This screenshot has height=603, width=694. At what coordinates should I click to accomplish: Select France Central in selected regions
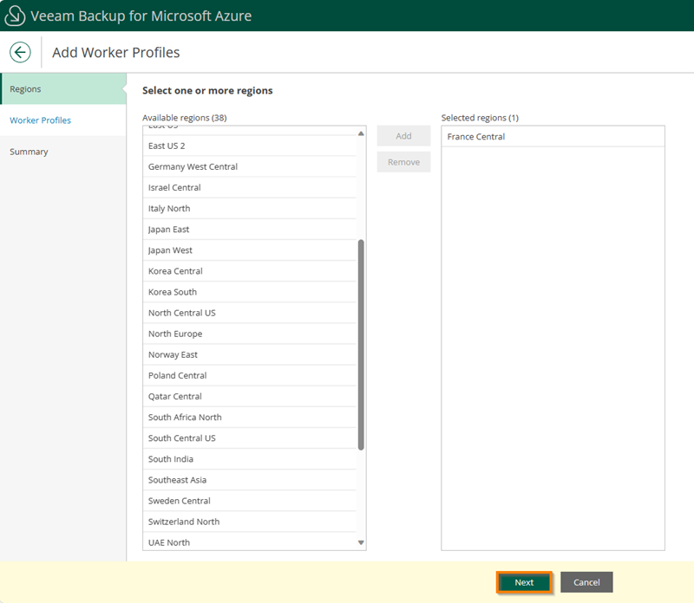point(476,137)
